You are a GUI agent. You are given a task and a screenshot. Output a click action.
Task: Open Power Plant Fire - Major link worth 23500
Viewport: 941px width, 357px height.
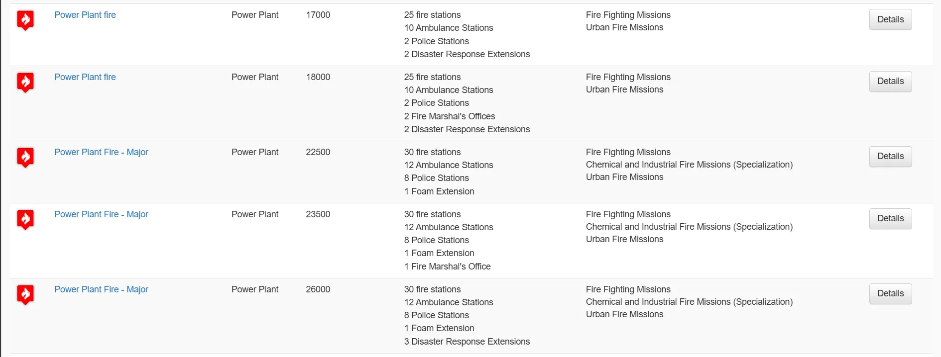(x=101, y=214)
